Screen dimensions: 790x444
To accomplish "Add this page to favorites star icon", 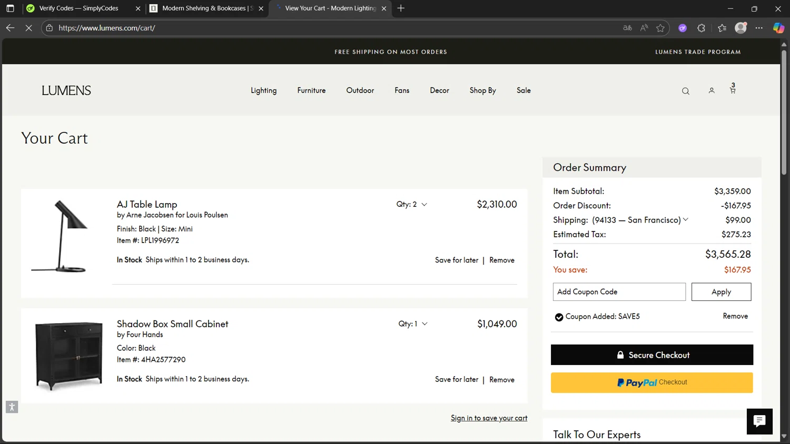I will coord(660,28).
